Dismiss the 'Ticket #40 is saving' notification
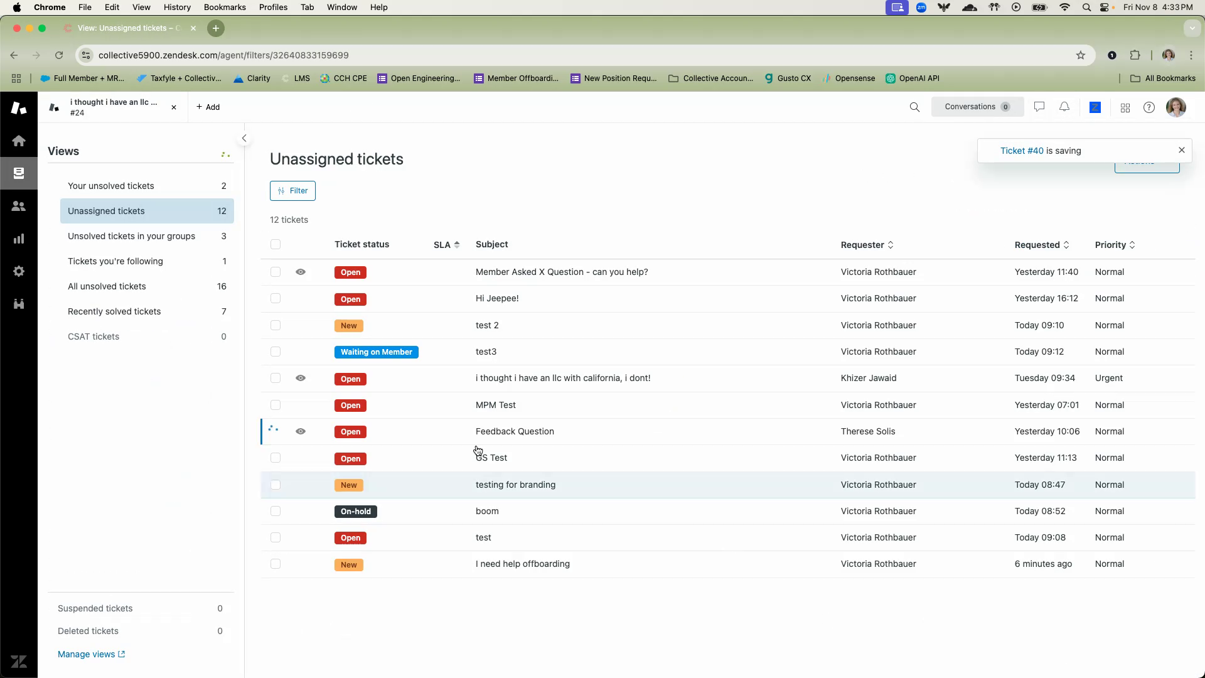 coord(1182,150)
